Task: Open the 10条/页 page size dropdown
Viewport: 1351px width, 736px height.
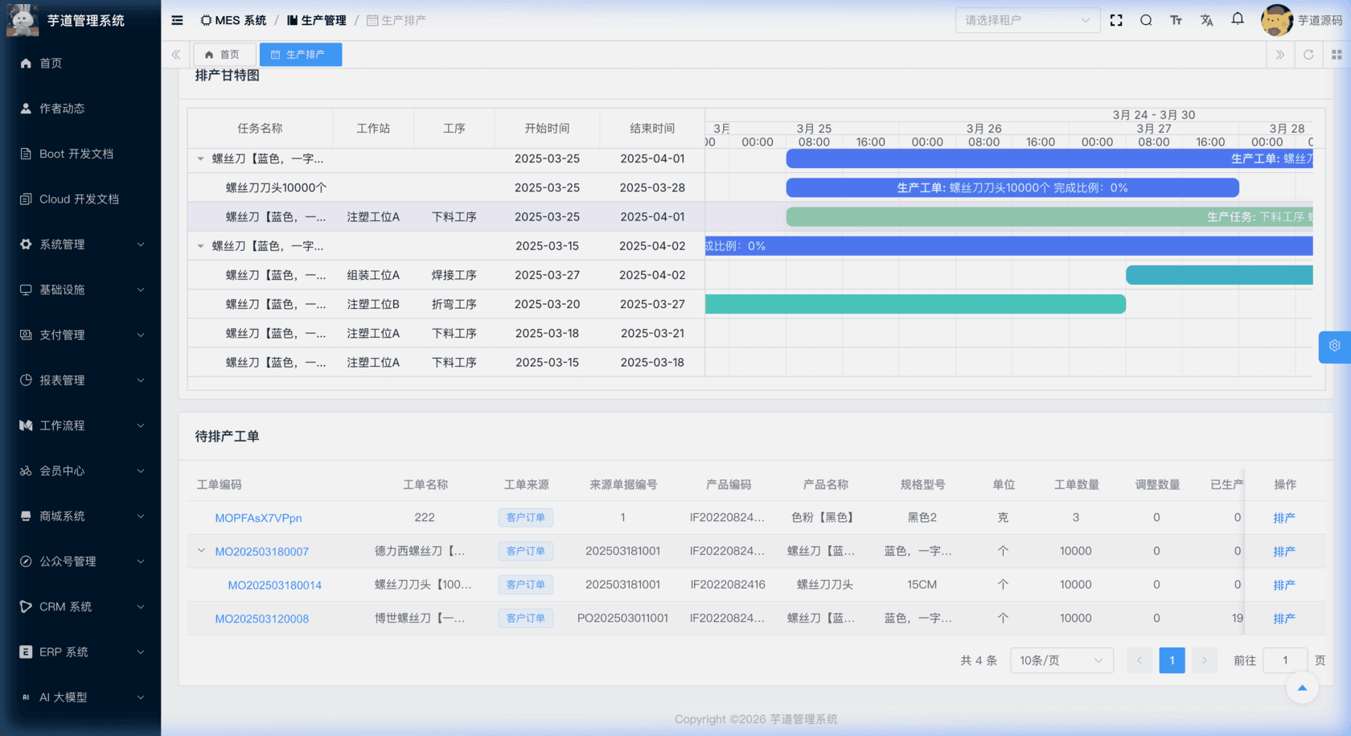Action: point(1061,660)
